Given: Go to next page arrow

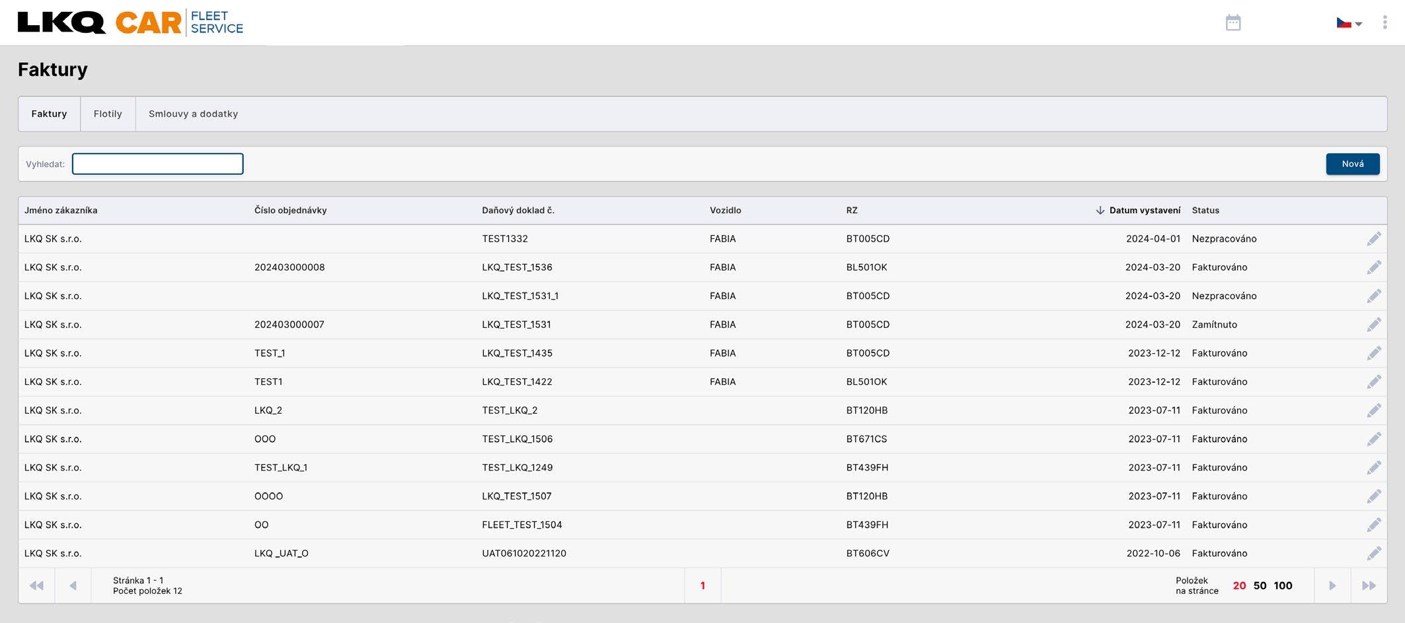Looking at the screenshot, I should [1332, 585].
